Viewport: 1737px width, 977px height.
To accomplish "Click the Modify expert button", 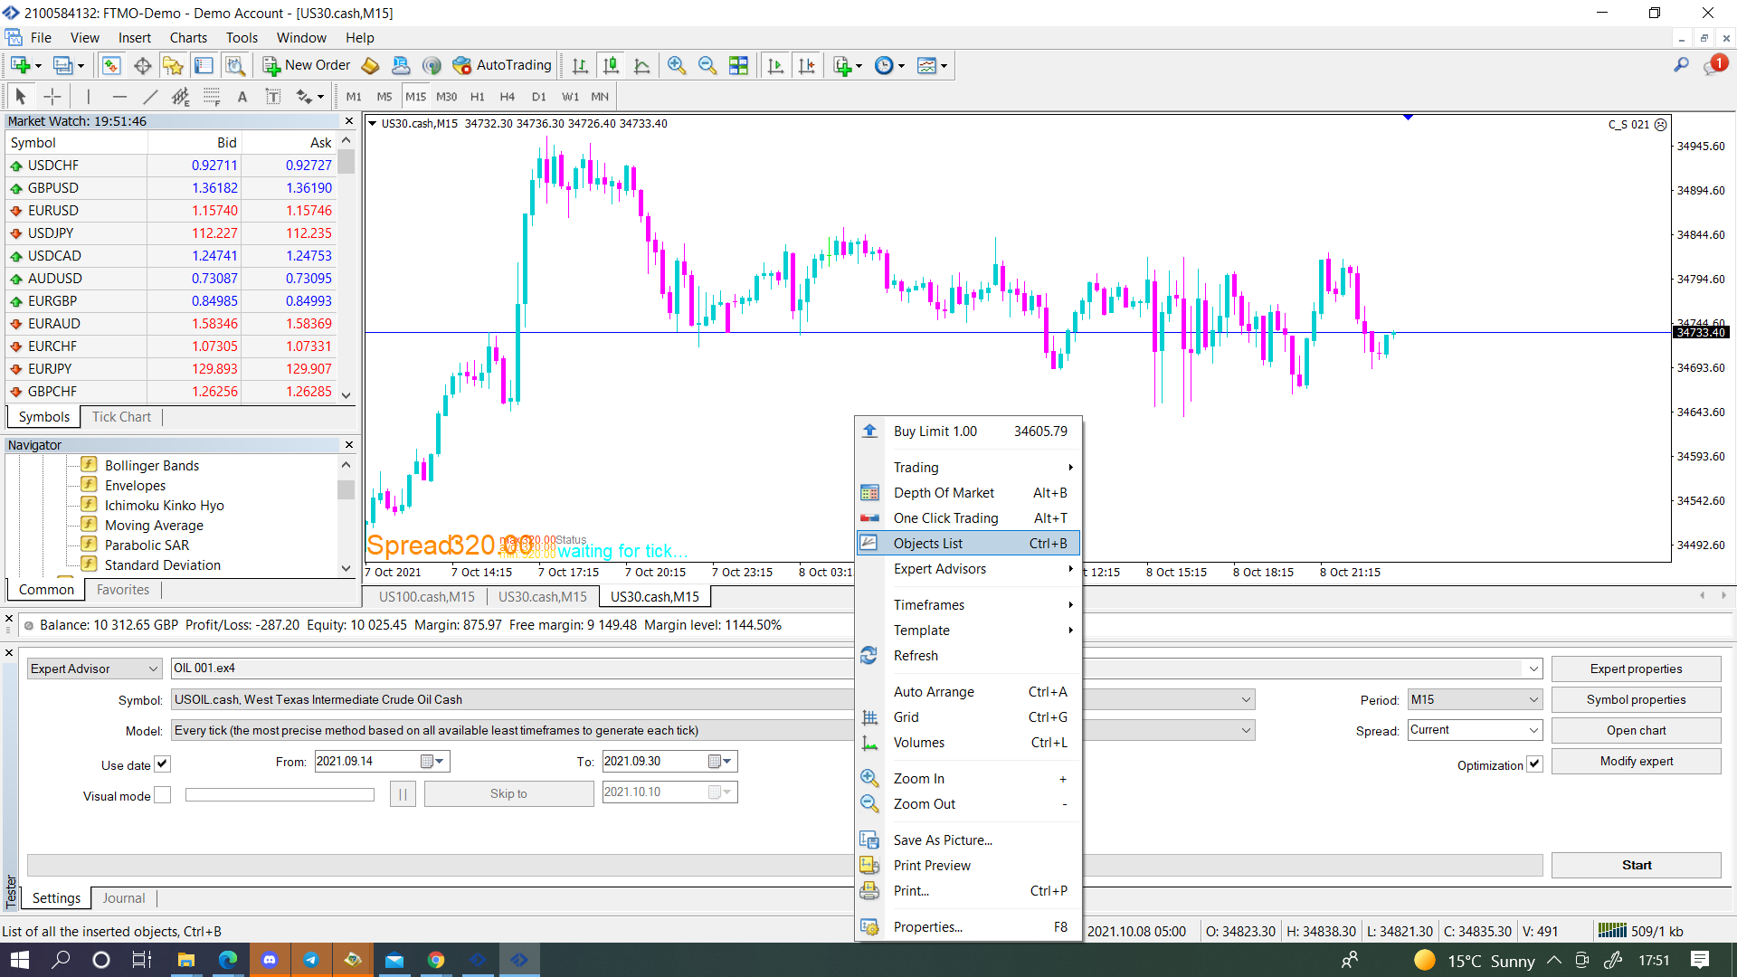I will tap(1636, 761).
